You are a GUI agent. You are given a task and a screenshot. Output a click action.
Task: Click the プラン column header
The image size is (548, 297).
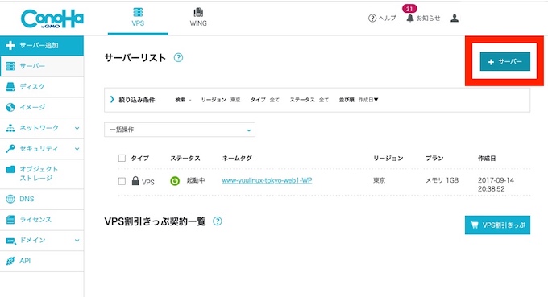pos(434,159)
